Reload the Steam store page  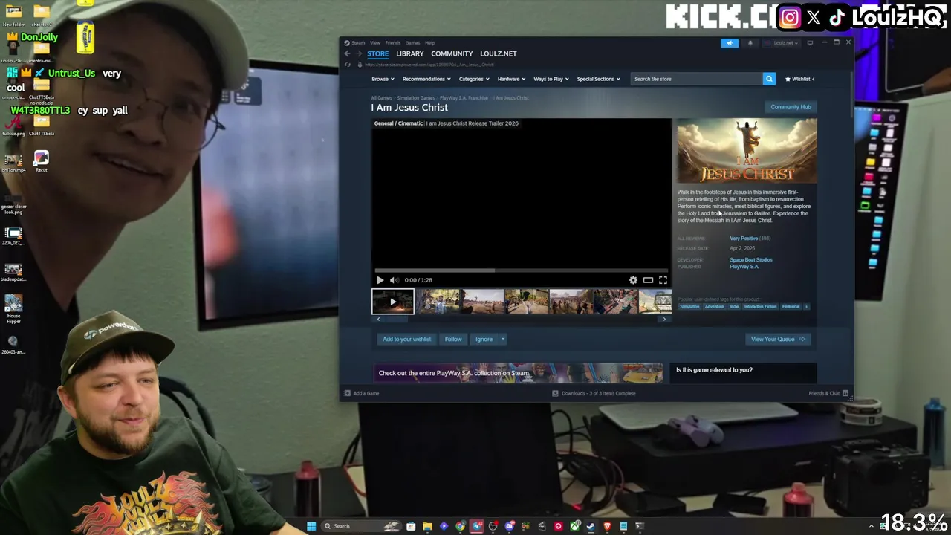[347, 65]
